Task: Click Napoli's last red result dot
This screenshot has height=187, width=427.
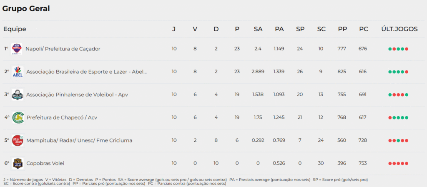Action: point(407,49)
